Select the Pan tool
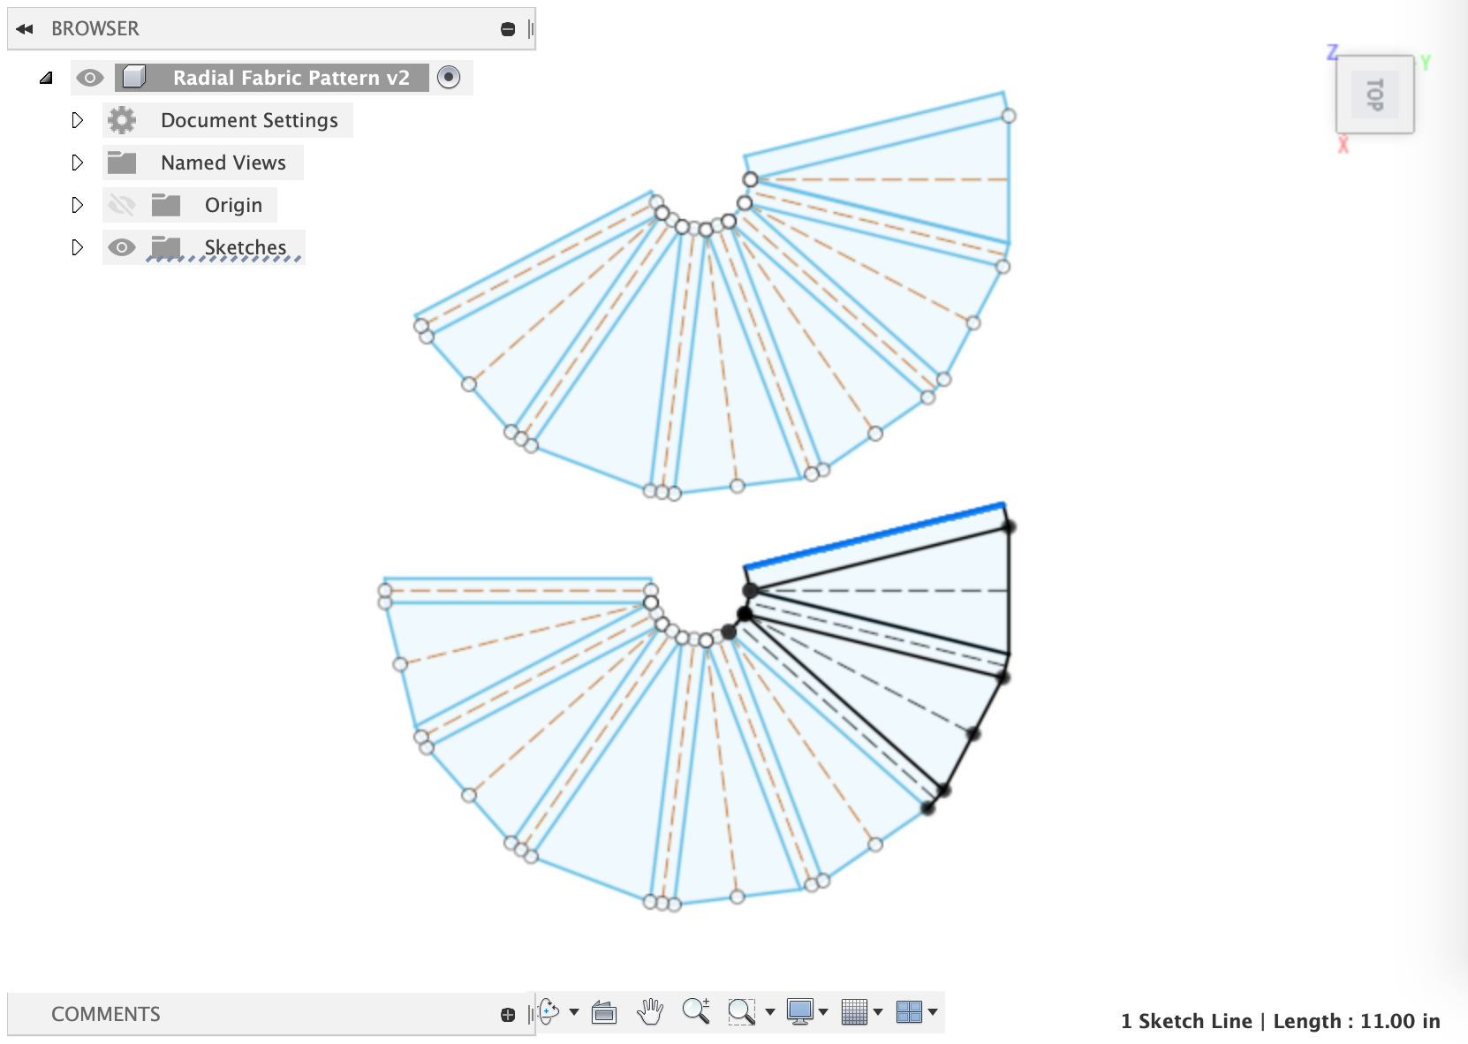 tap(651, 1011)
